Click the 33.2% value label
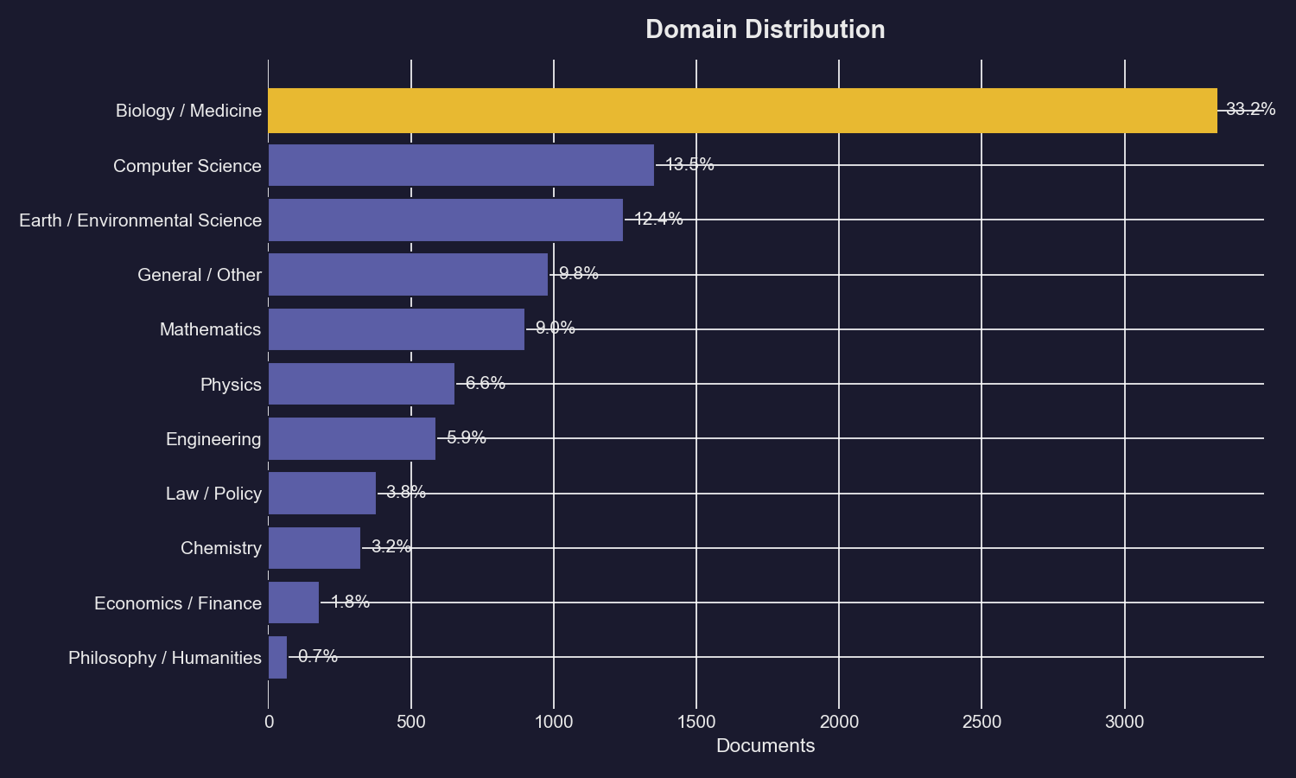The width and height of the screenshot is (1296, 778). (x=1251, y=109)
